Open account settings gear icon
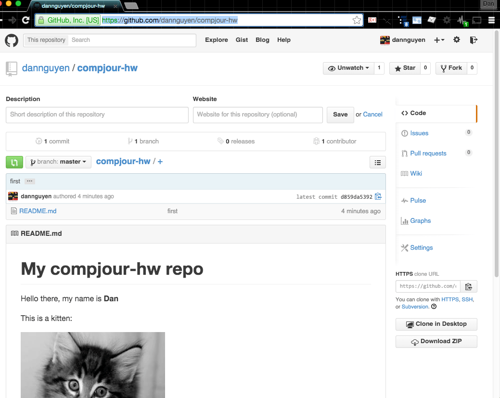The width and height of the screenshot is (500, 398). coord(457,40)
